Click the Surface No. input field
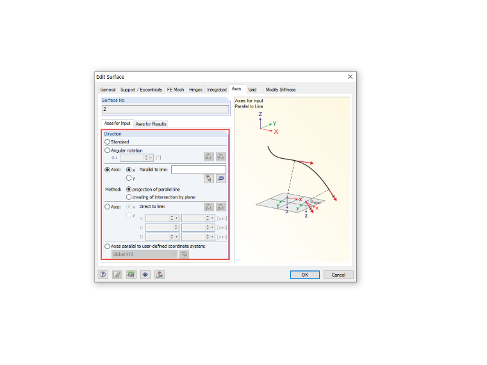487x365 pixels. tap(165, 109)
